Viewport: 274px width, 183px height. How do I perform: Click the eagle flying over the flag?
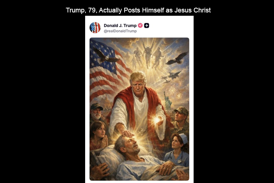tap(106, 55)
